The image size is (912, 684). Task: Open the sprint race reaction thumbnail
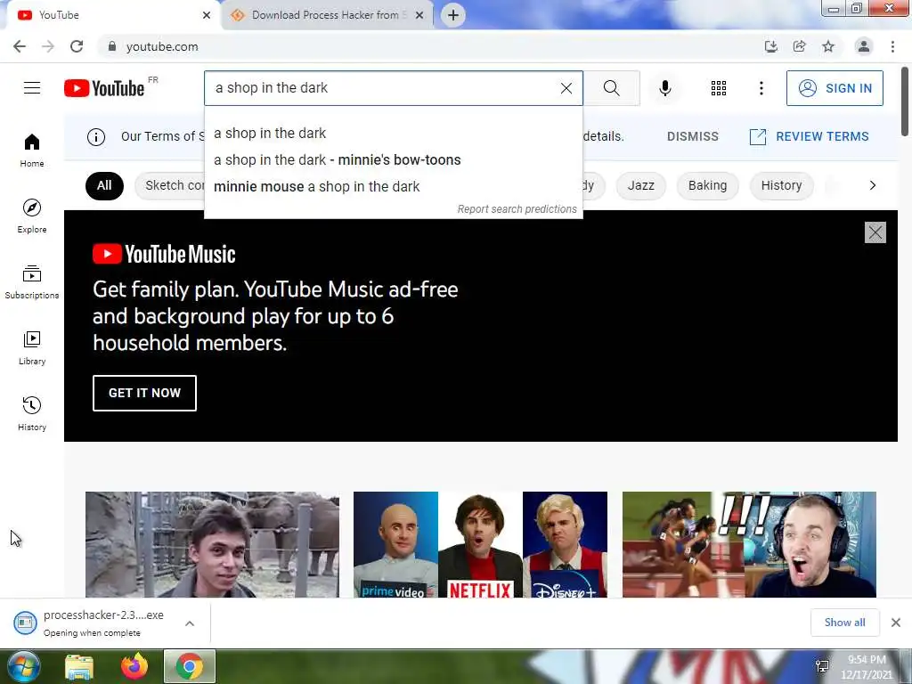click(x=749, y=544)
